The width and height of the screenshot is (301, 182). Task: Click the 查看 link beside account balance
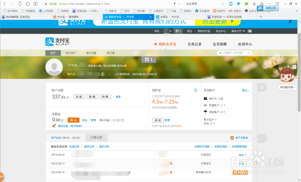(x=118, y=97)
